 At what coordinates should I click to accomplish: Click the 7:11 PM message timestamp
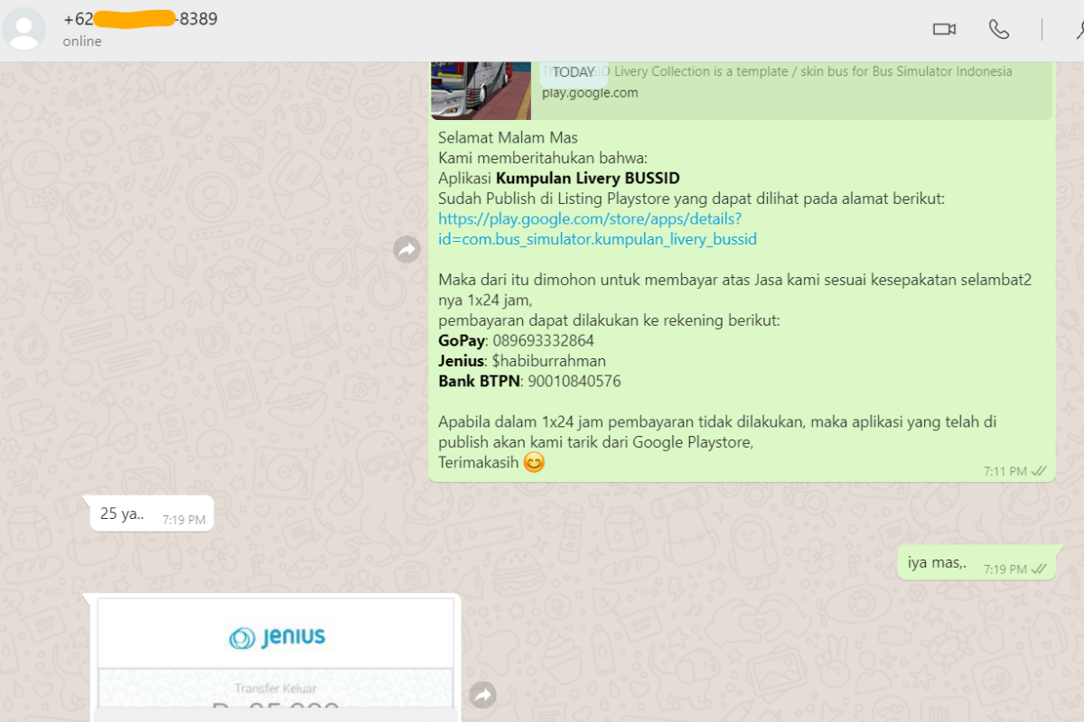[1005, 471]
